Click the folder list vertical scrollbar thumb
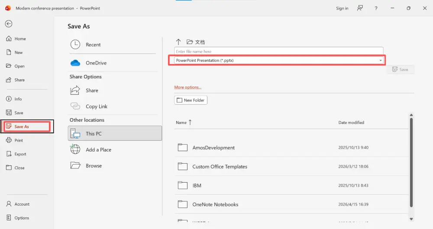433x229 pixels. coord(411,162)
